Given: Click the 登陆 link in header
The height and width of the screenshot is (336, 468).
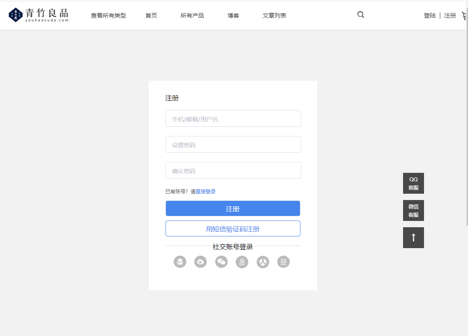Looking at the screenshot, I should coord(429,15).
